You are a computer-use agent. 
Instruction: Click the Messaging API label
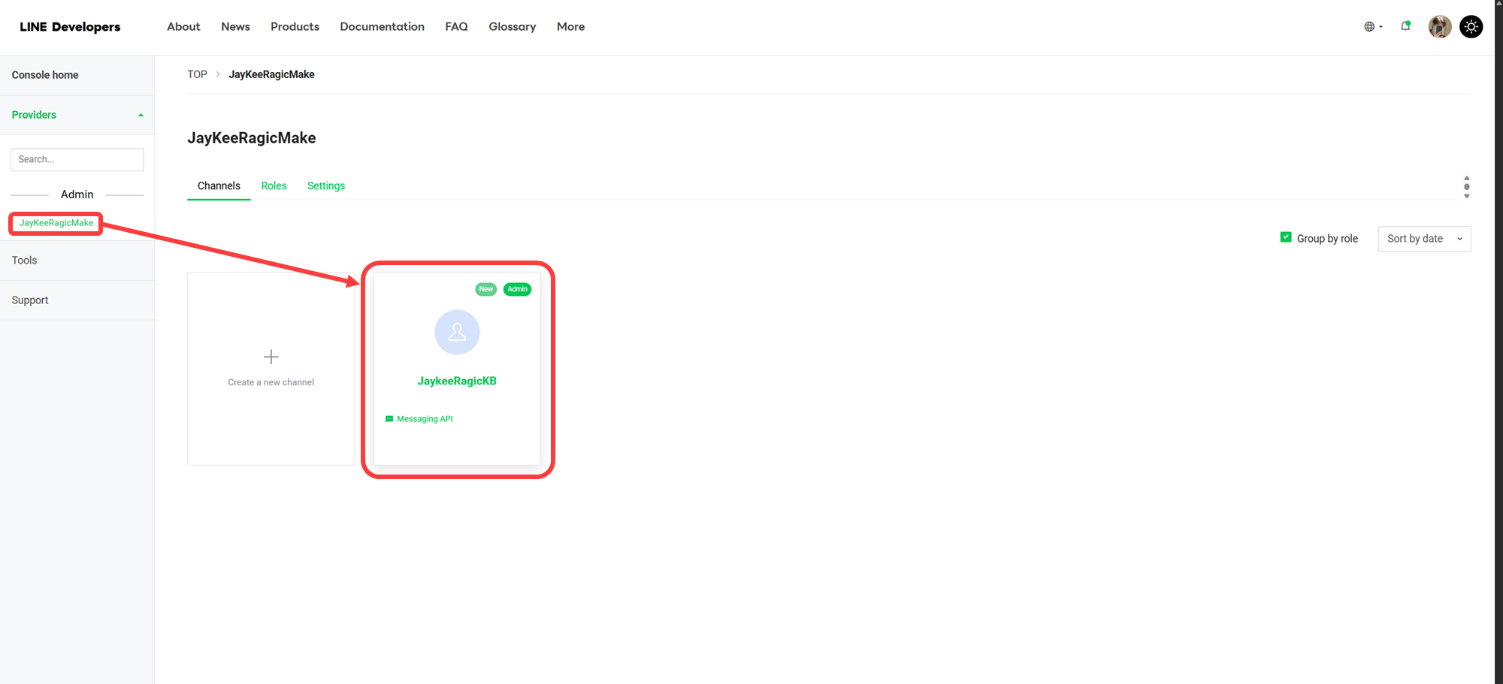tap(425, 419)
